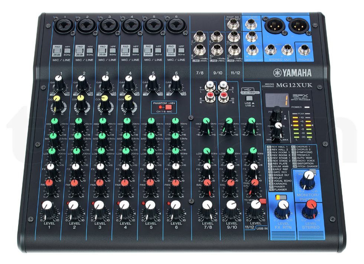Click the "VOCAL ECHO" effect entry
This screenshot has height=264, width=364.
point(280,181)
